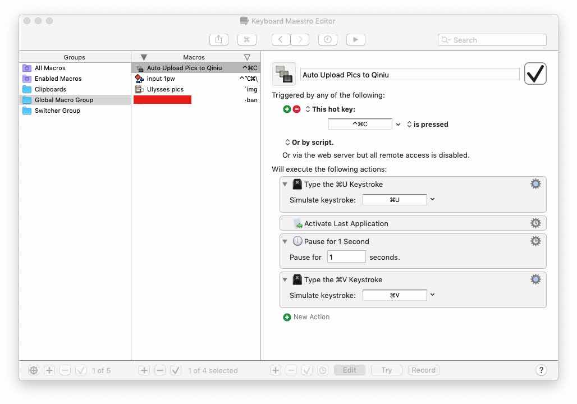
Task: Collapse the Type the ⌘U Keystroke action
Action: point(285,185)
